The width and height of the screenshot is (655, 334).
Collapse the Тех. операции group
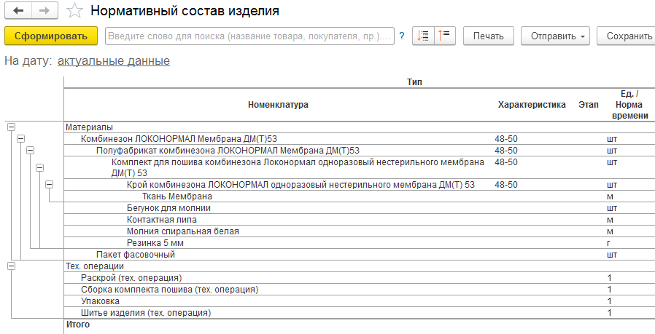[11, 266]
